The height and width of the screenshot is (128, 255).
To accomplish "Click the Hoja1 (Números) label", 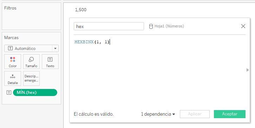I will point(169,26).
